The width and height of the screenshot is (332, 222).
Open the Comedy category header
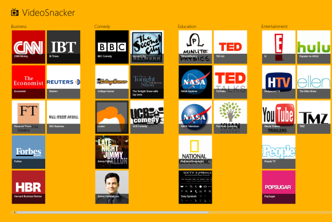click(x=102, y=26)
